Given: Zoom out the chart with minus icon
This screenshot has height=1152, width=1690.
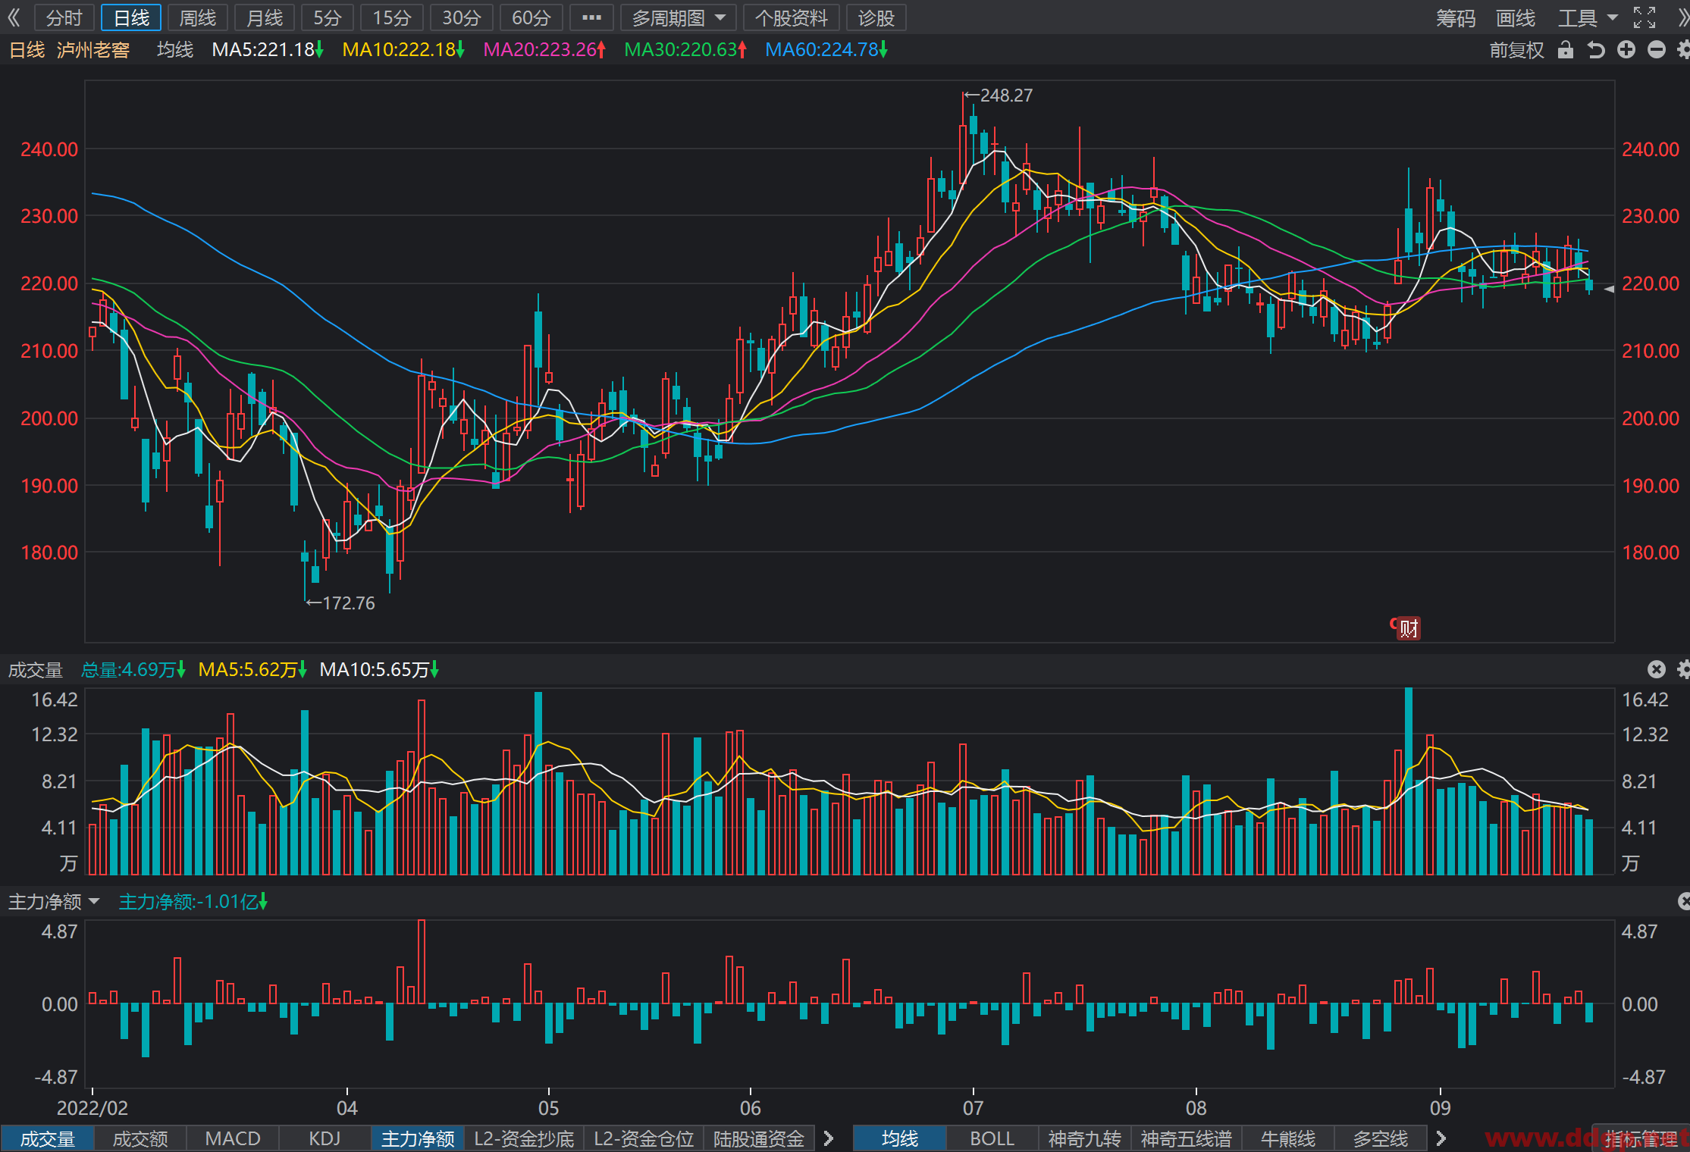Looking at the screenshot, I should click(1657, 50).
